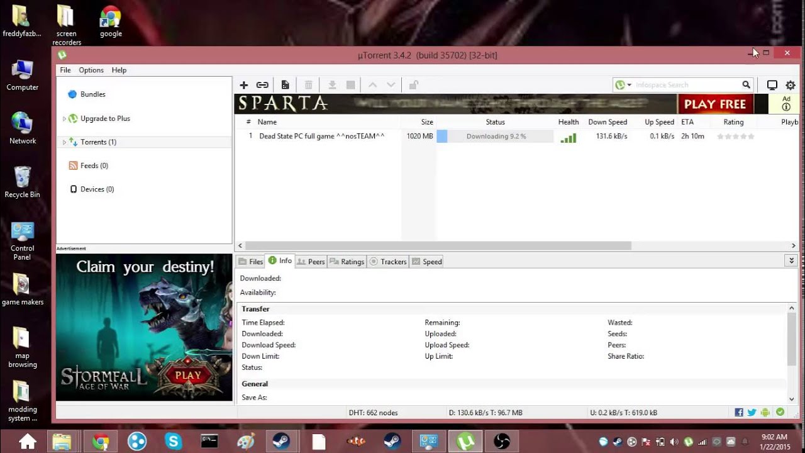
Task: Click the Stormfall PLAY ad button
Action: point(188,376)
